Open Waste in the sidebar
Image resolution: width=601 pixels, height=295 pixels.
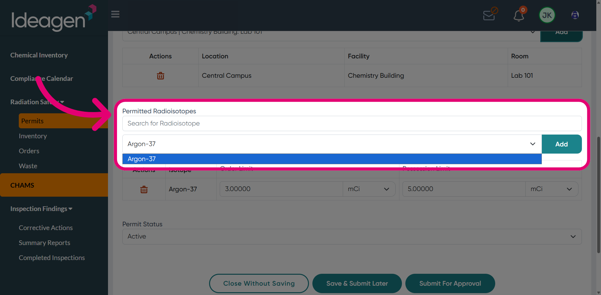[x=28, y=166]
